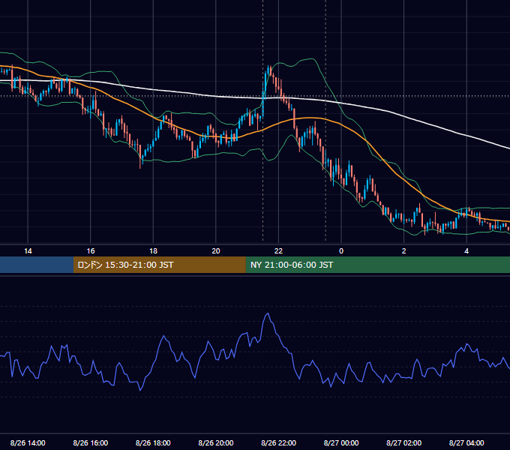Click the blue session band before London
Viewport: 510px width, 450px height.
coord(37,265)
